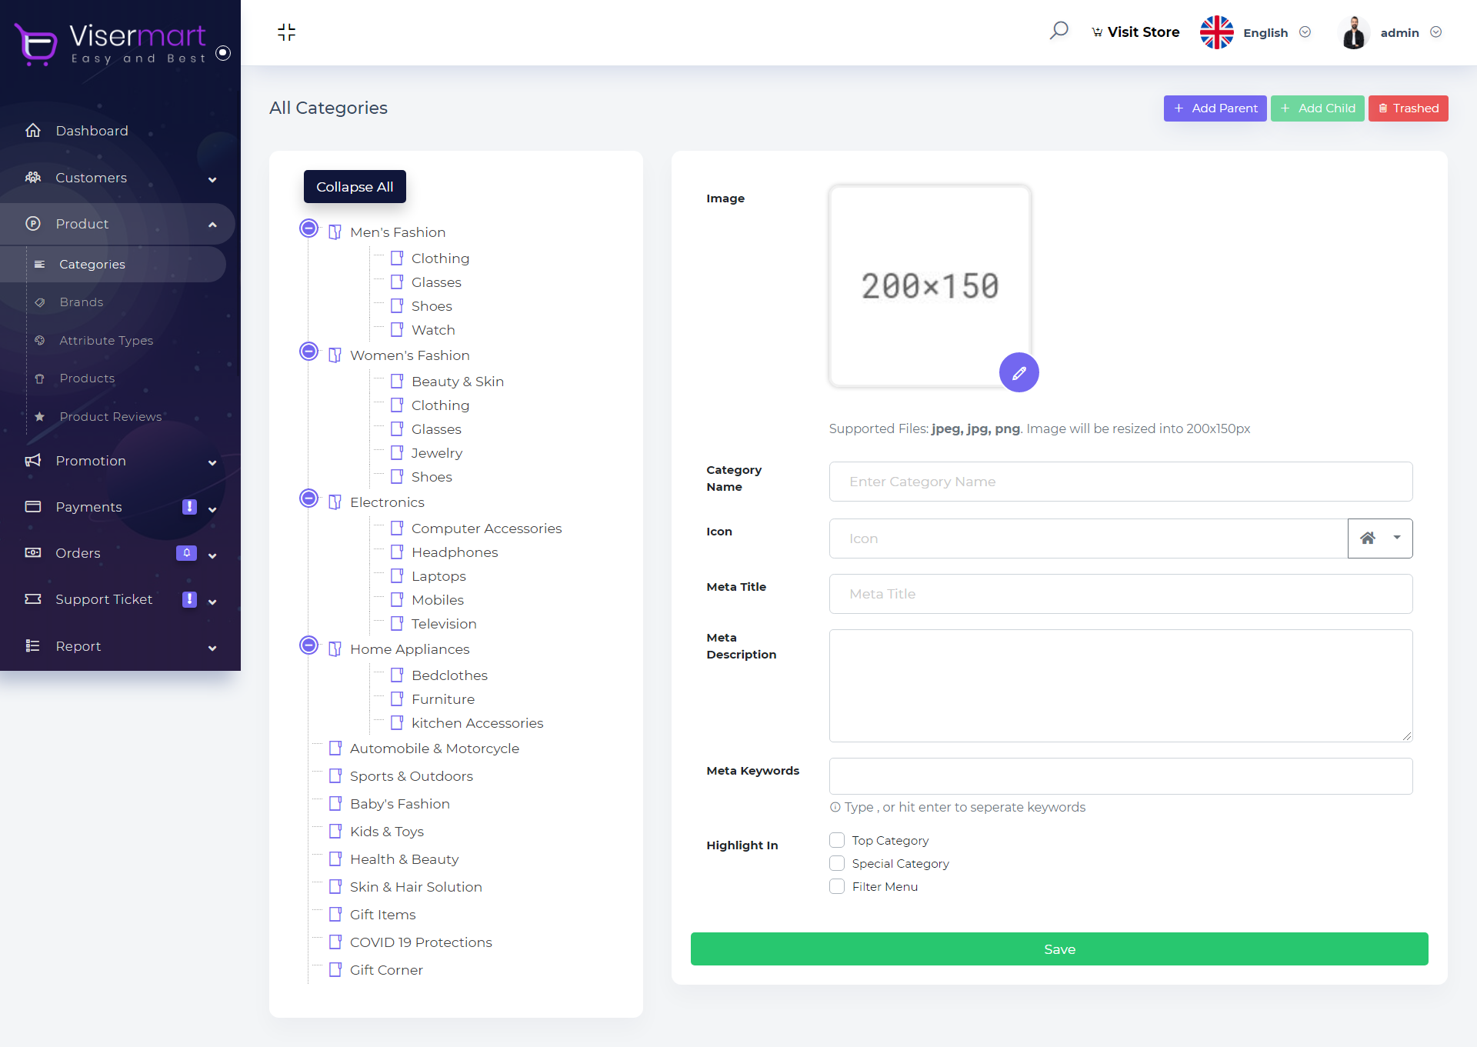Viewport: 1477px width, 1047px height.
Task: Click the Support Ticket alert badge
Action: pyautogui.click(x=189, y=599)
